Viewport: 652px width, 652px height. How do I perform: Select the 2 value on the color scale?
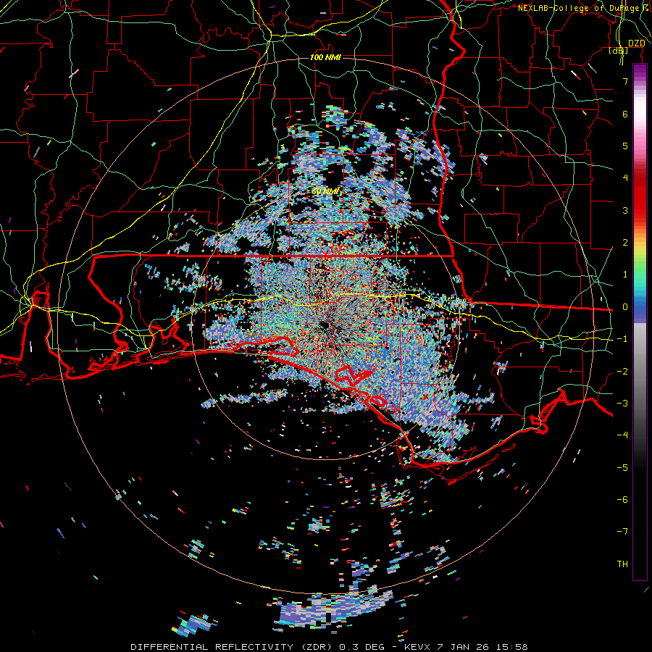click(625, 243)
